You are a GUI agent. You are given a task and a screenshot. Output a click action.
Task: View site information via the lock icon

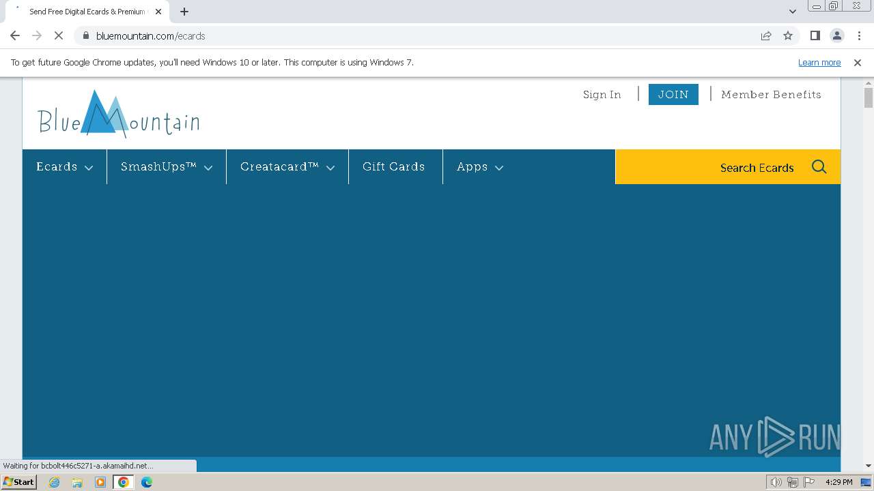point(85,35)
